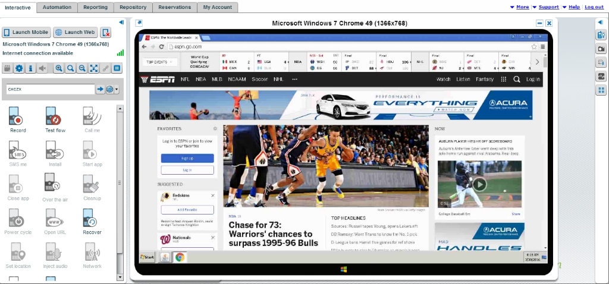Click the blue Sign Up button on ESPN
Image resolution: width=609 pixels, height=284 pixels.
point(187,158)
